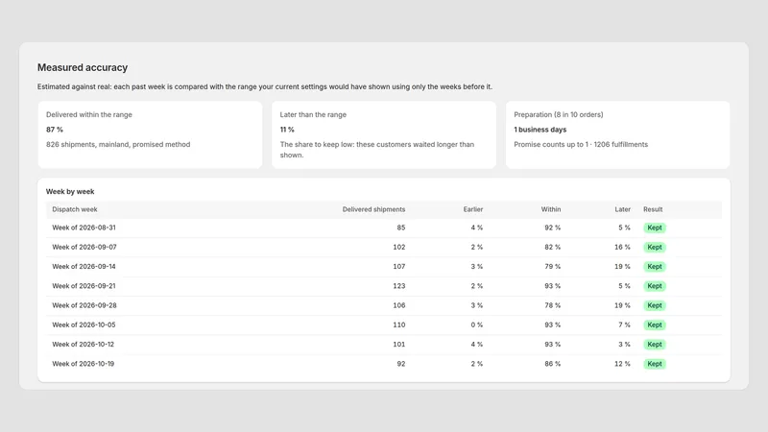
Task: Click the 1 business days value
Action: (x=540, y=130)
